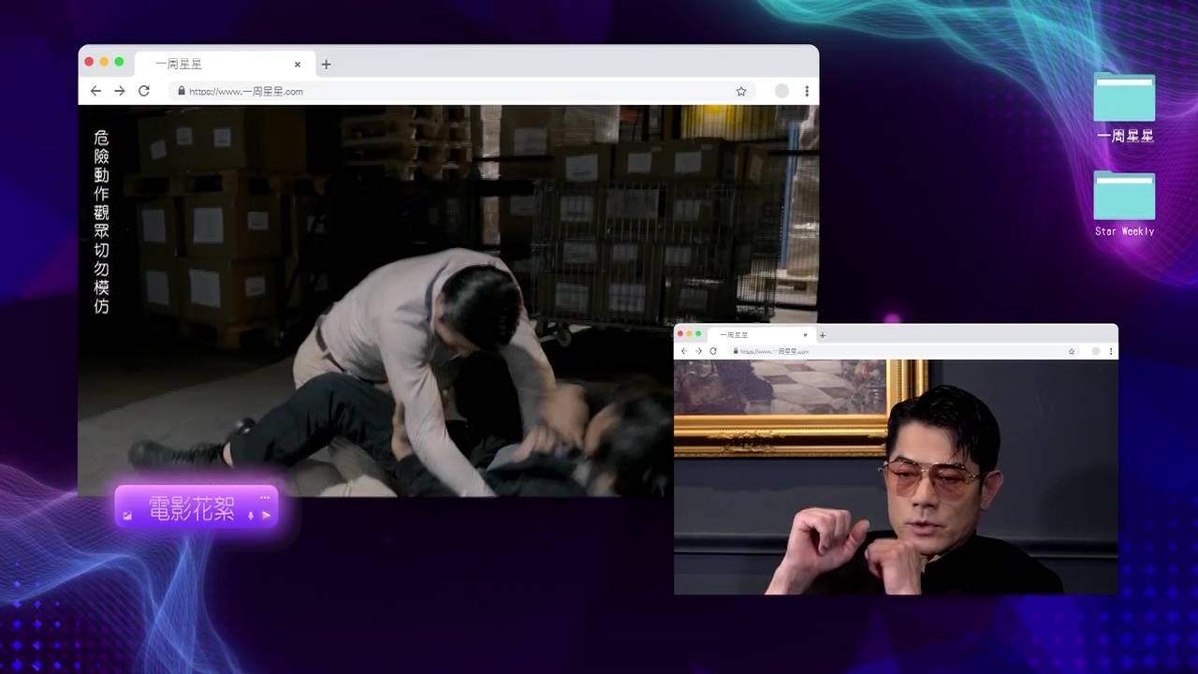The image size is (1198, 674).
Task: Click the send arrow icon on the purple bar
Action: [x=266, y=515]
